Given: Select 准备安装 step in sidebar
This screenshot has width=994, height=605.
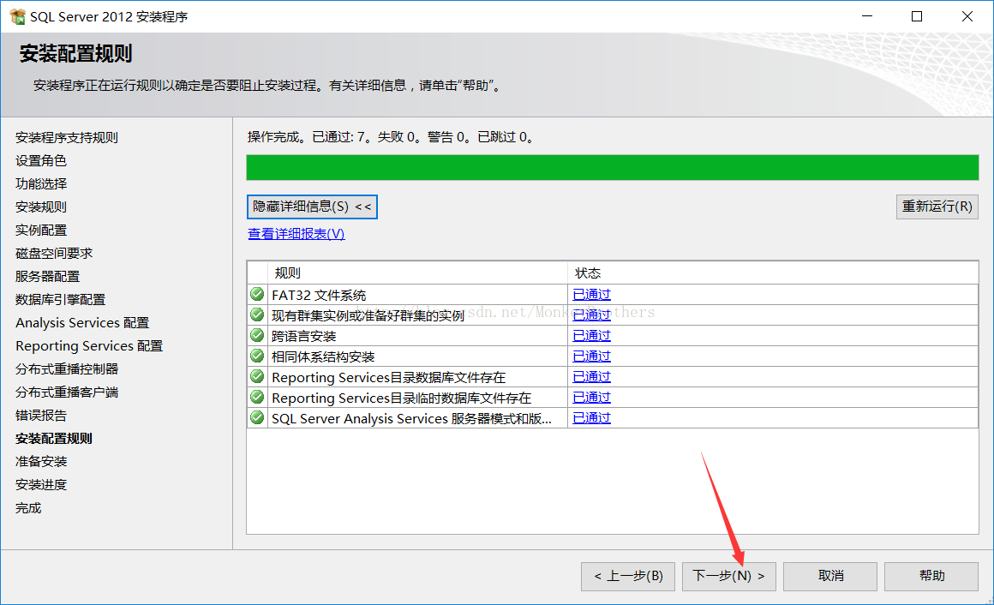Looking at the screenshot, I should (41, 462).
